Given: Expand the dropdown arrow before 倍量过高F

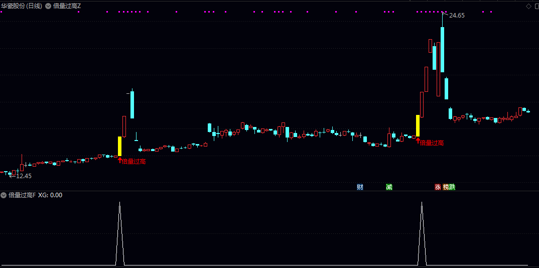Looking at the screenshot, I should click(4, 195).
